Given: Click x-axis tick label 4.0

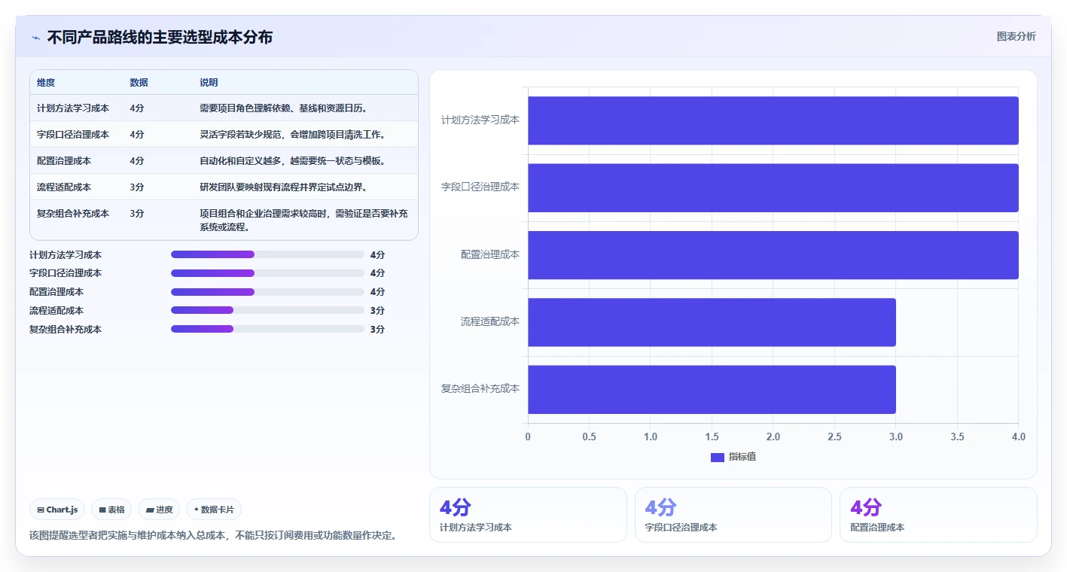Looking at the screenshot, I should tap(1019, 437).
